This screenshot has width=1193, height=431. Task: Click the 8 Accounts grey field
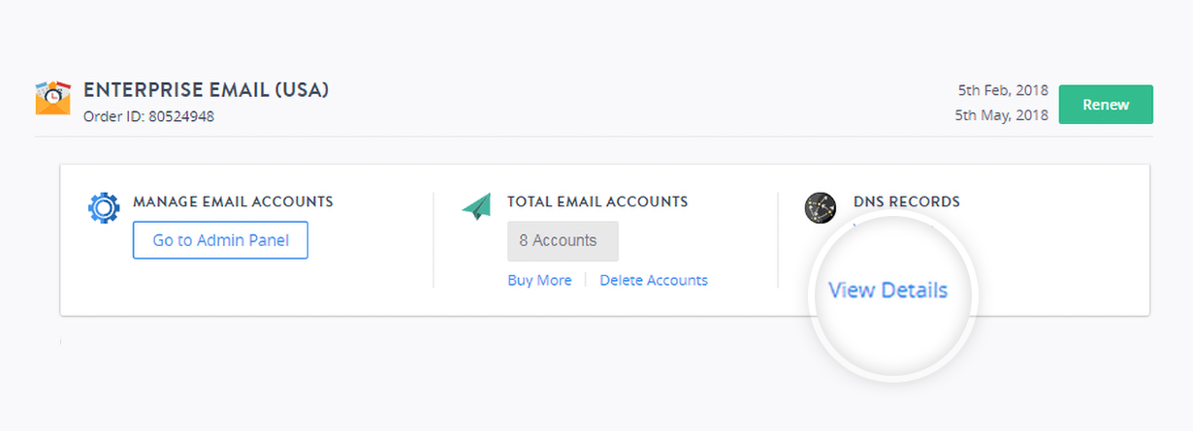(563, 240)
